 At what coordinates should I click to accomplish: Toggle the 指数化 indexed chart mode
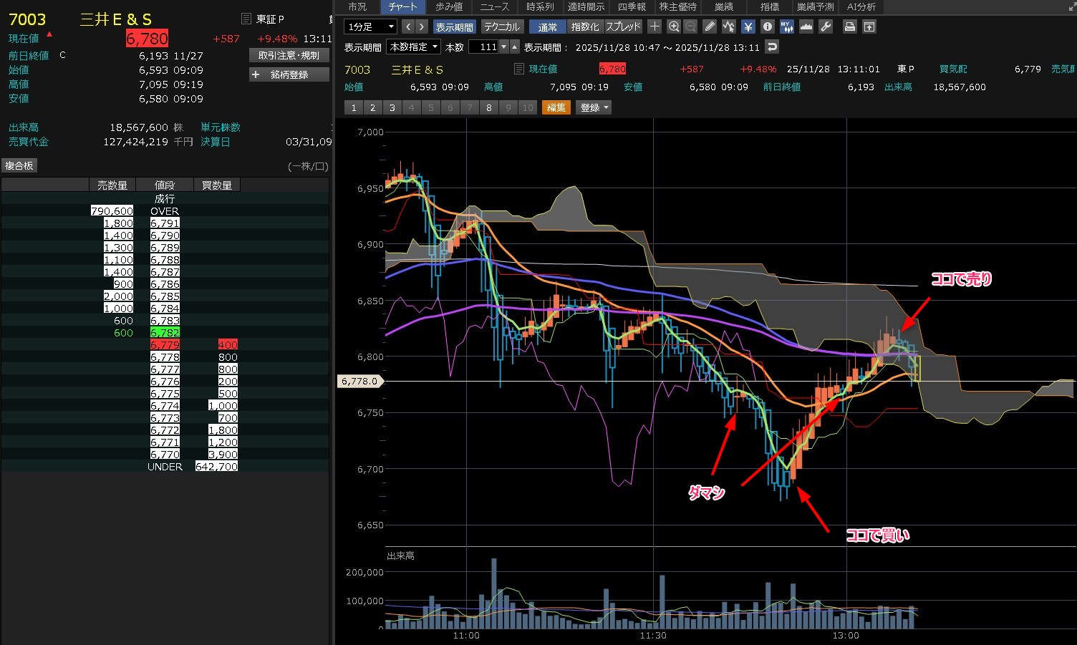585,26
